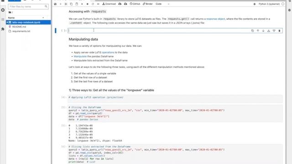Open the Binder link in toolbar

[x=148, y=4]
